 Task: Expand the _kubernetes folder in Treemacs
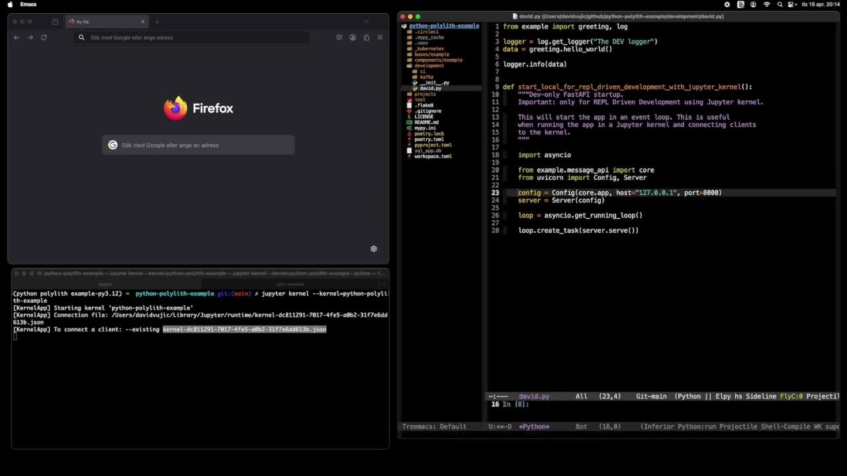click(x=429, y=49)
